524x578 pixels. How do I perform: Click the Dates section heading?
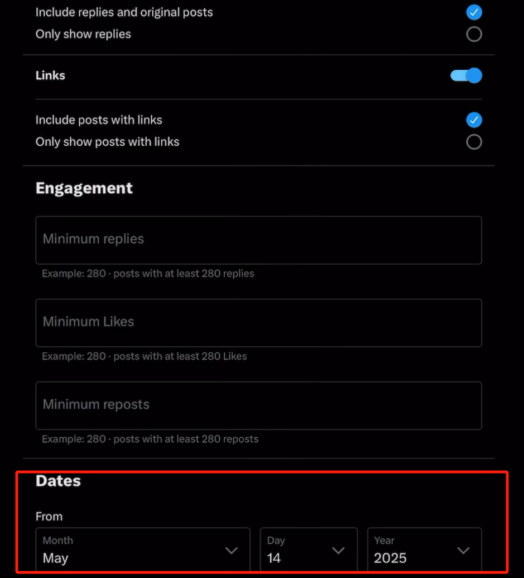coord(58,481)
